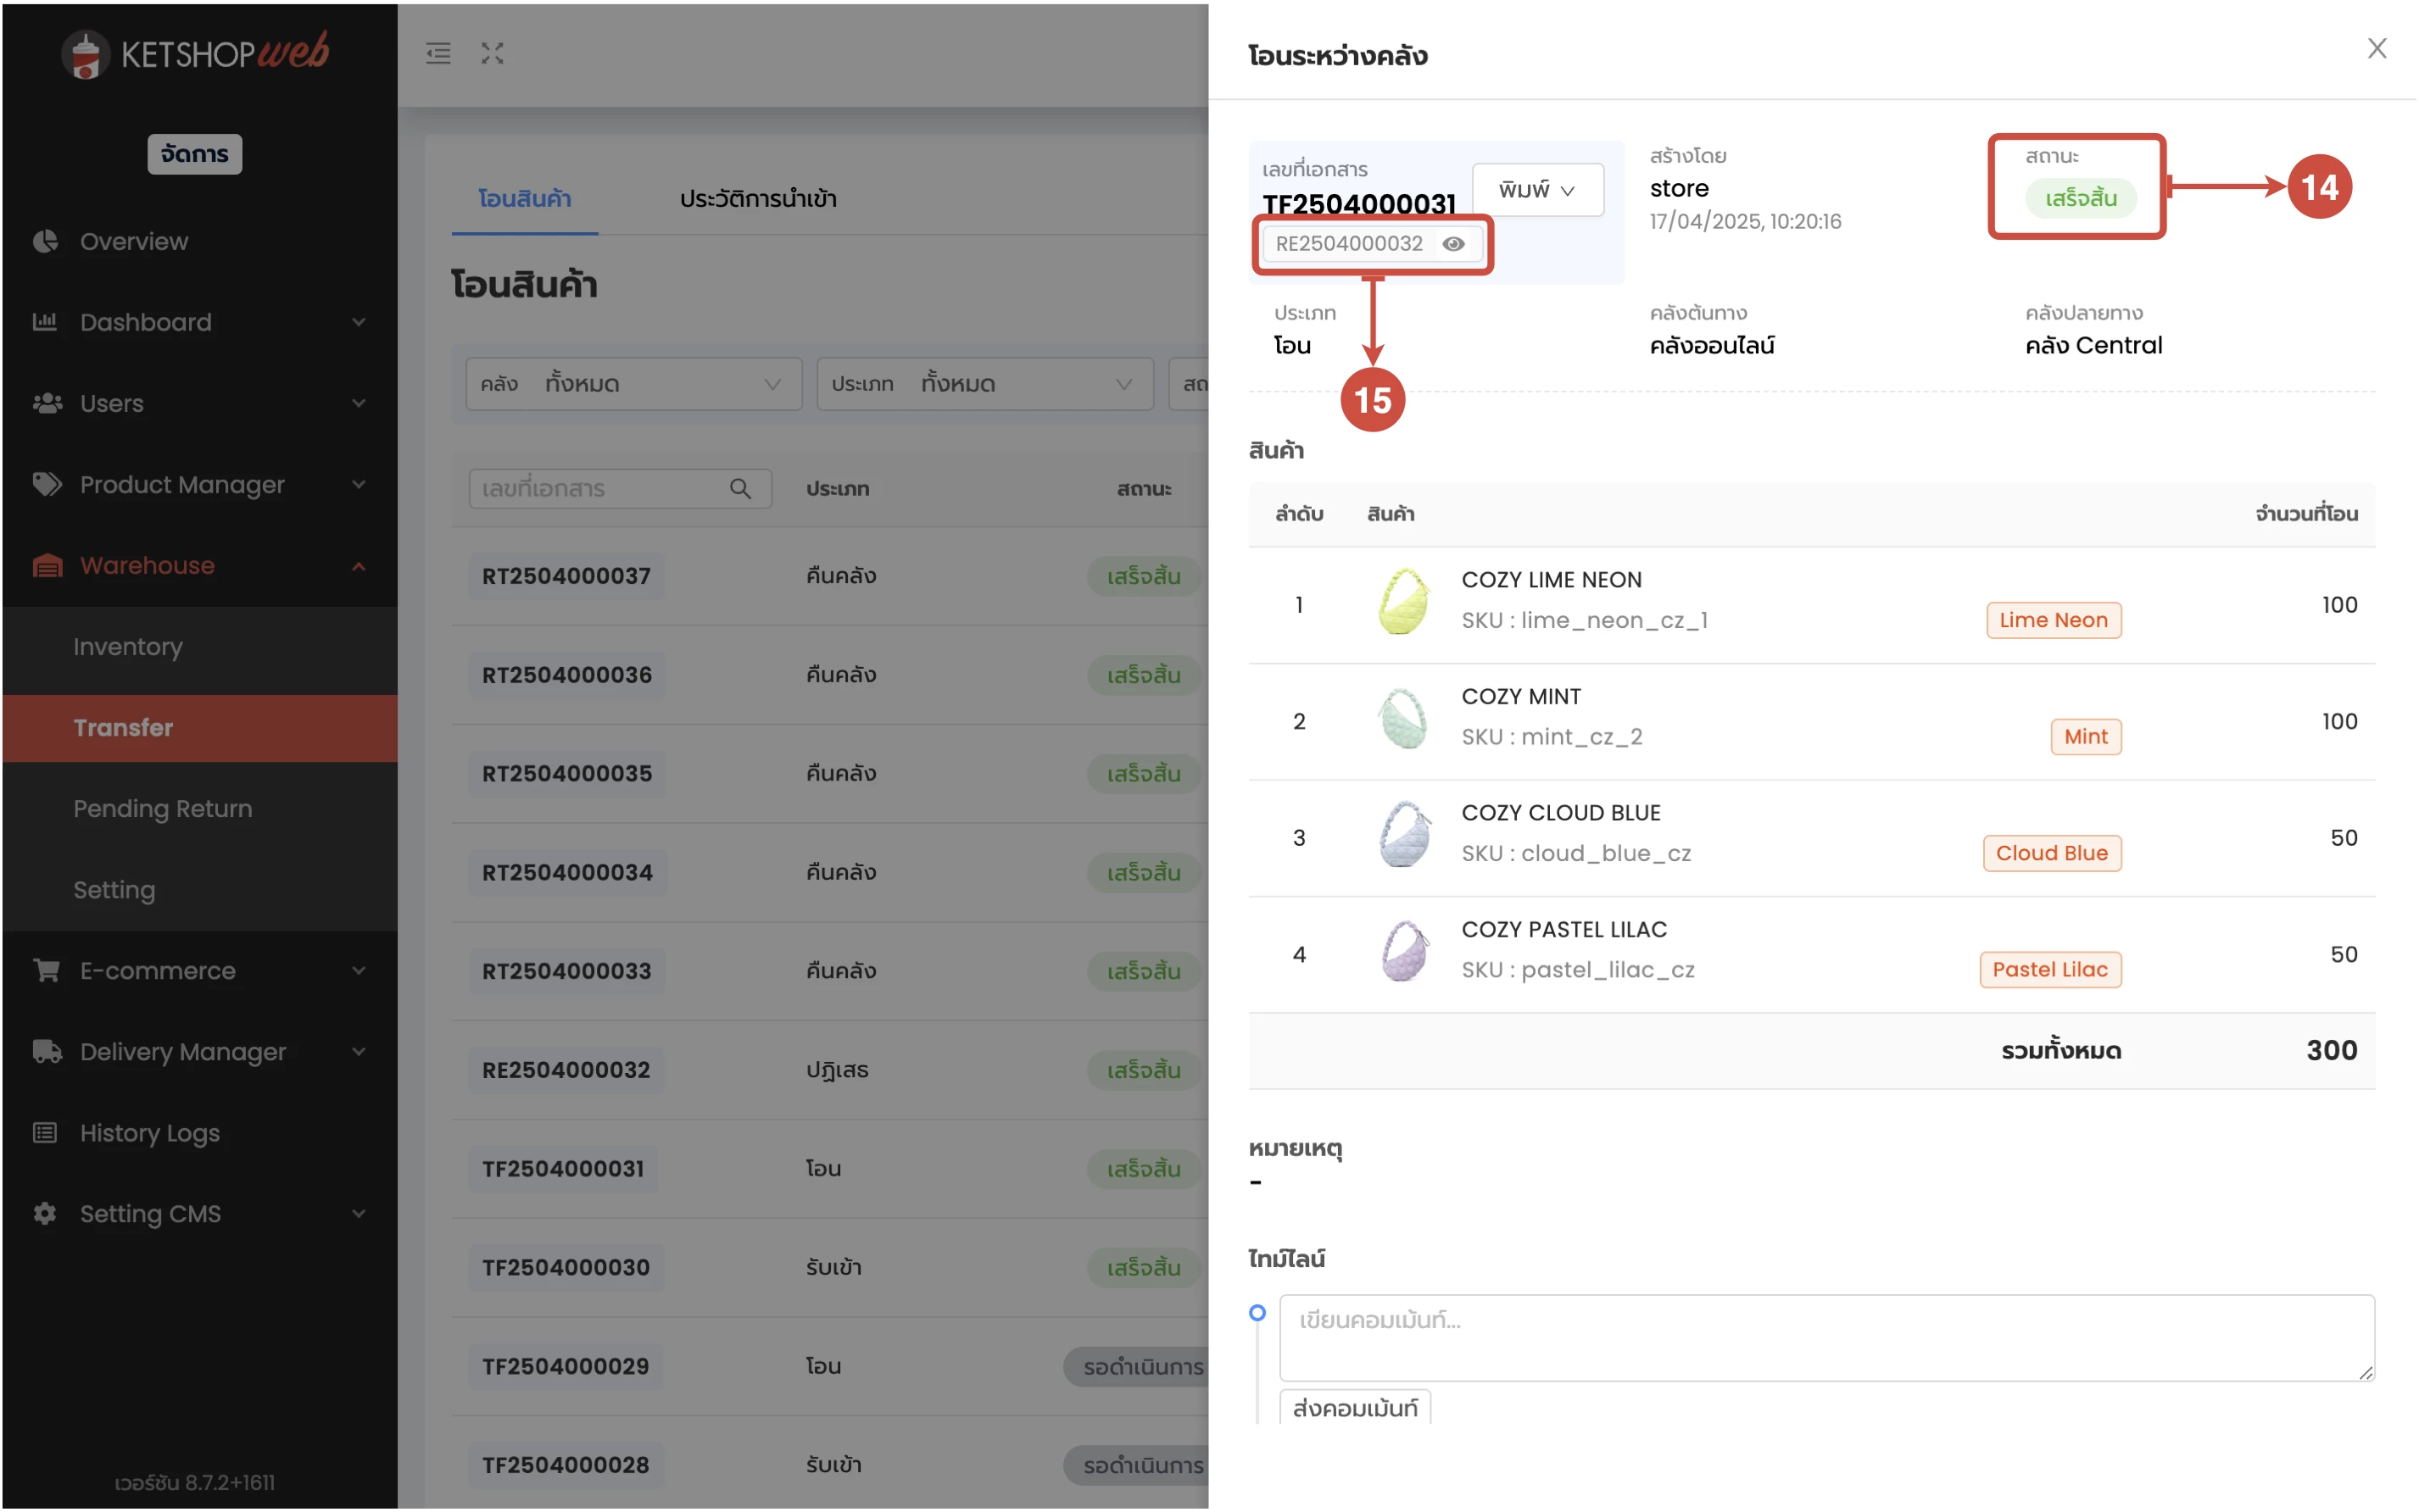Expand the Dashboard menu chevron
The image size is (2419, 1512).
[360, 322]
